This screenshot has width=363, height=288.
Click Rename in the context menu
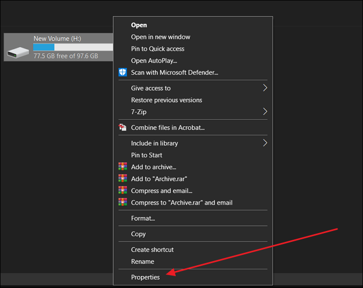tap(142, 262)
